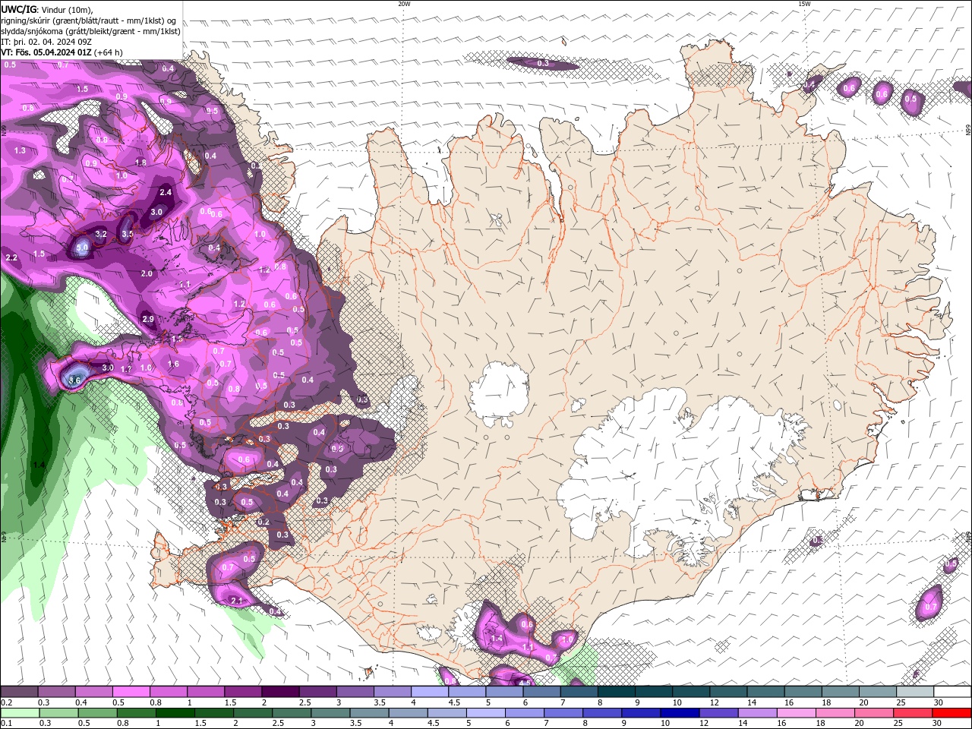Select the upper legend swatch between 4 and 4.5
Viewport: 972px width, 729px height.
[430, 692]
